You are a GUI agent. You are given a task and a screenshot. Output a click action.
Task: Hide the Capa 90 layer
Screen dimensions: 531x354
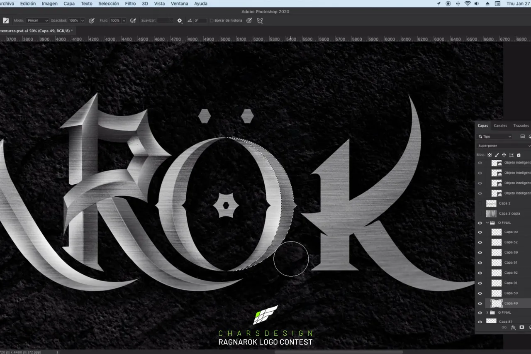click(x=480, y=232)
